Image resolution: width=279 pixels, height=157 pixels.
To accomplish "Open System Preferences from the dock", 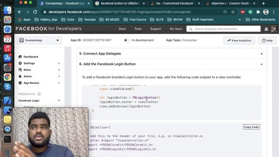I will (7, 68).
